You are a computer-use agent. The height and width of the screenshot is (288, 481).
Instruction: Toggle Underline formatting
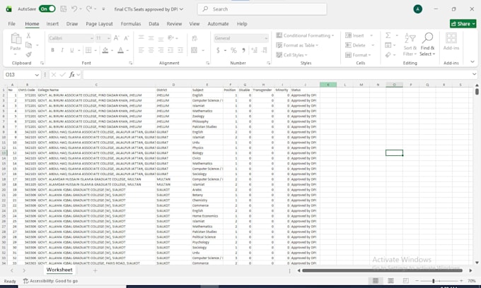71,50
